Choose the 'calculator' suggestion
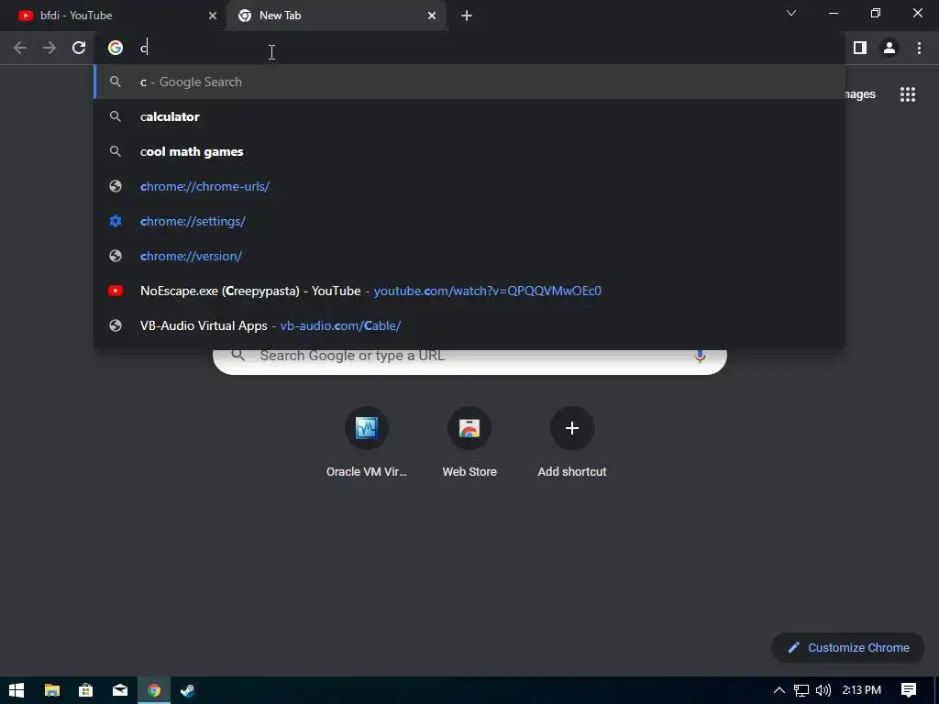 pos(469,116)
